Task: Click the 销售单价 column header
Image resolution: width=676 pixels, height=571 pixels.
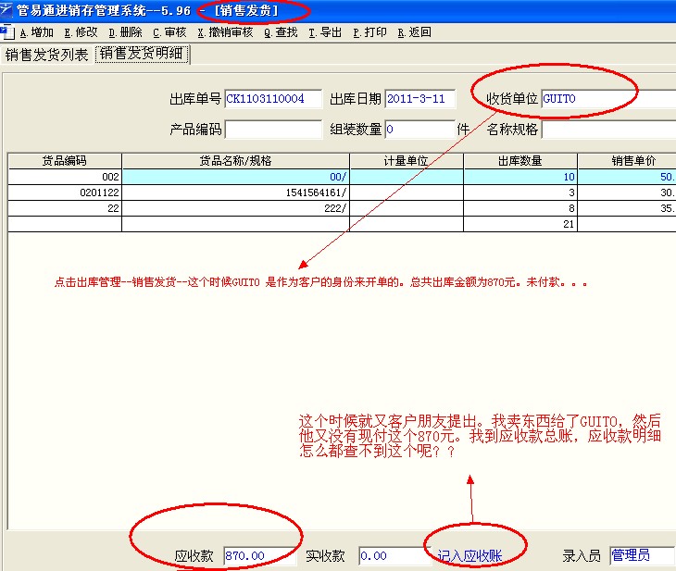Action: coord(627,161)
